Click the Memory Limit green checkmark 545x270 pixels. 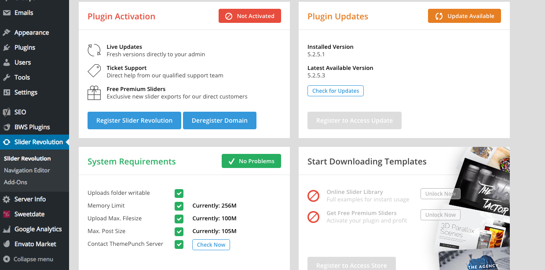pyautogui.click(x=179, y=206)
